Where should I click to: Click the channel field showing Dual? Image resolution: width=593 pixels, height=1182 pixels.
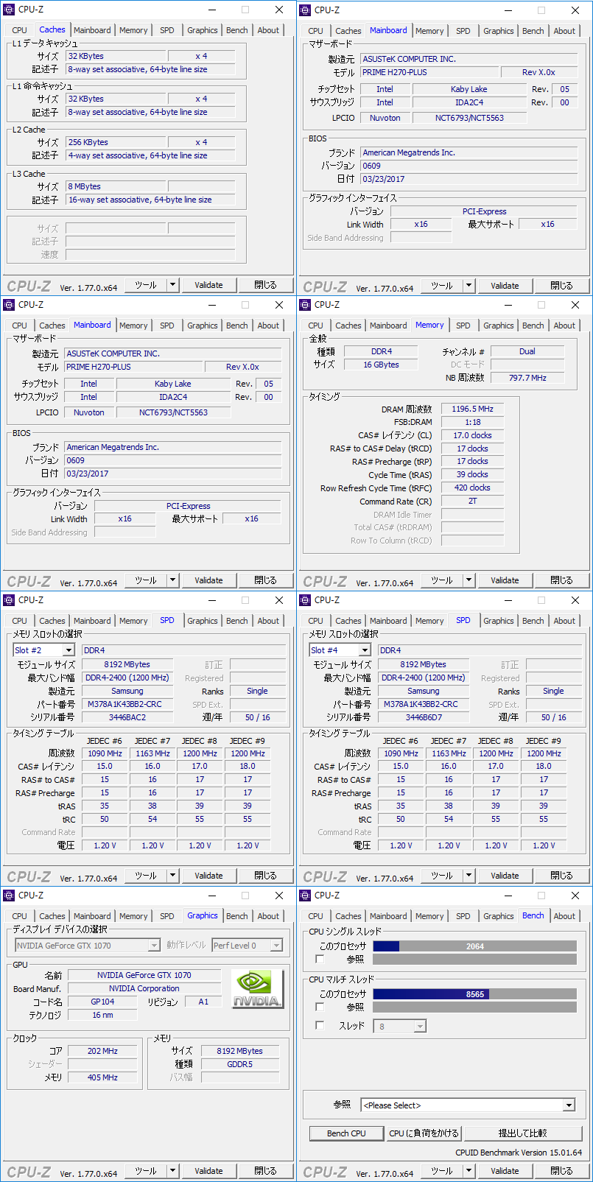tap(527, 351)
